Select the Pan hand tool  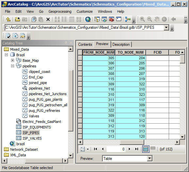pos(157,19)
